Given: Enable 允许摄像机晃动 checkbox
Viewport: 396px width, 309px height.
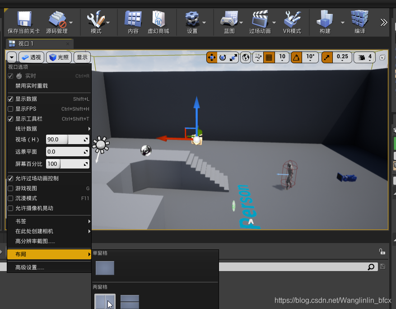Looking at the screenshot, I should 10,208.
